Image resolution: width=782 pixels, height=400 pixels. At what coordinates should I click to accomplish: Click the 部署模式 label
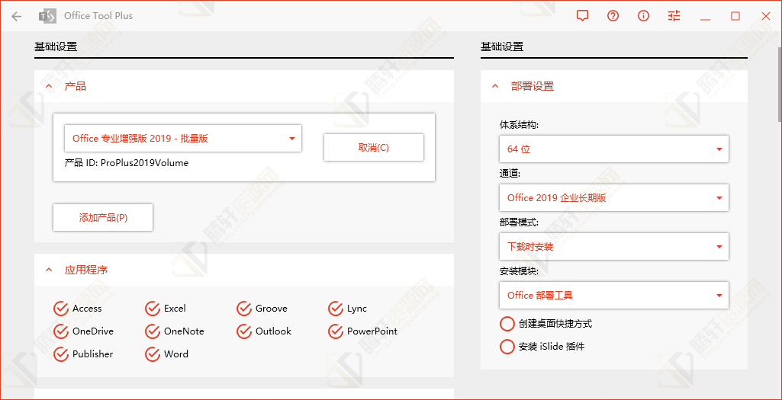pos(520,222)
